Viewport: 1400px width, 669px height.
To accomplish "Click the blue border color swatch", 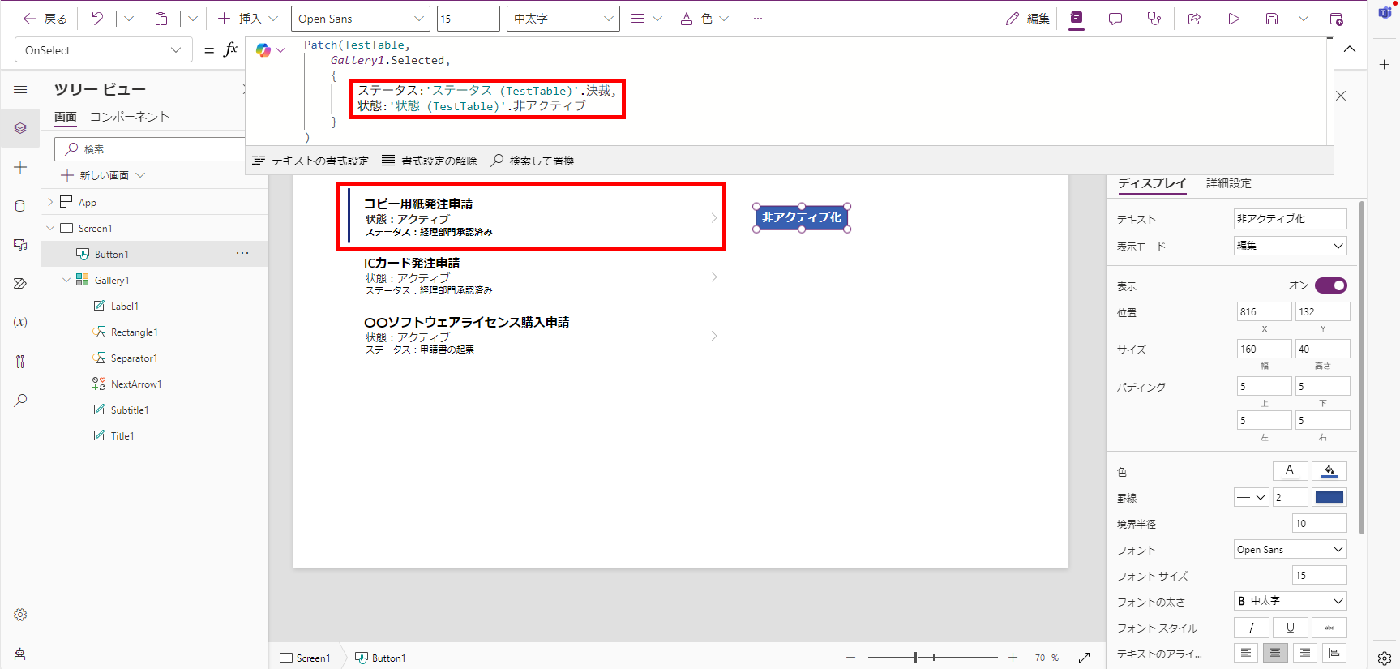I will click(1329, 497).
